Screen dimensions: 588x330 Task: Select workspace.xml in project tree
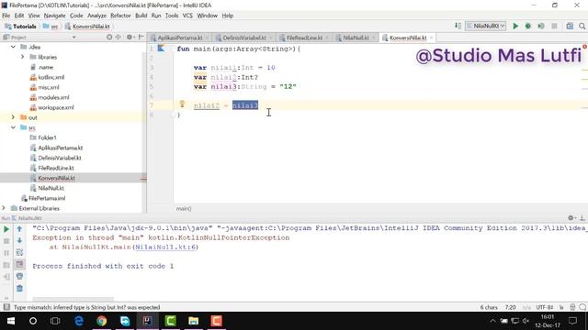click(x=55, y=107)
